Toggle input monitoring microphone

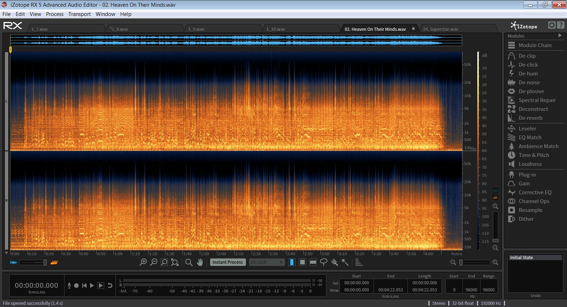point(69,285)
